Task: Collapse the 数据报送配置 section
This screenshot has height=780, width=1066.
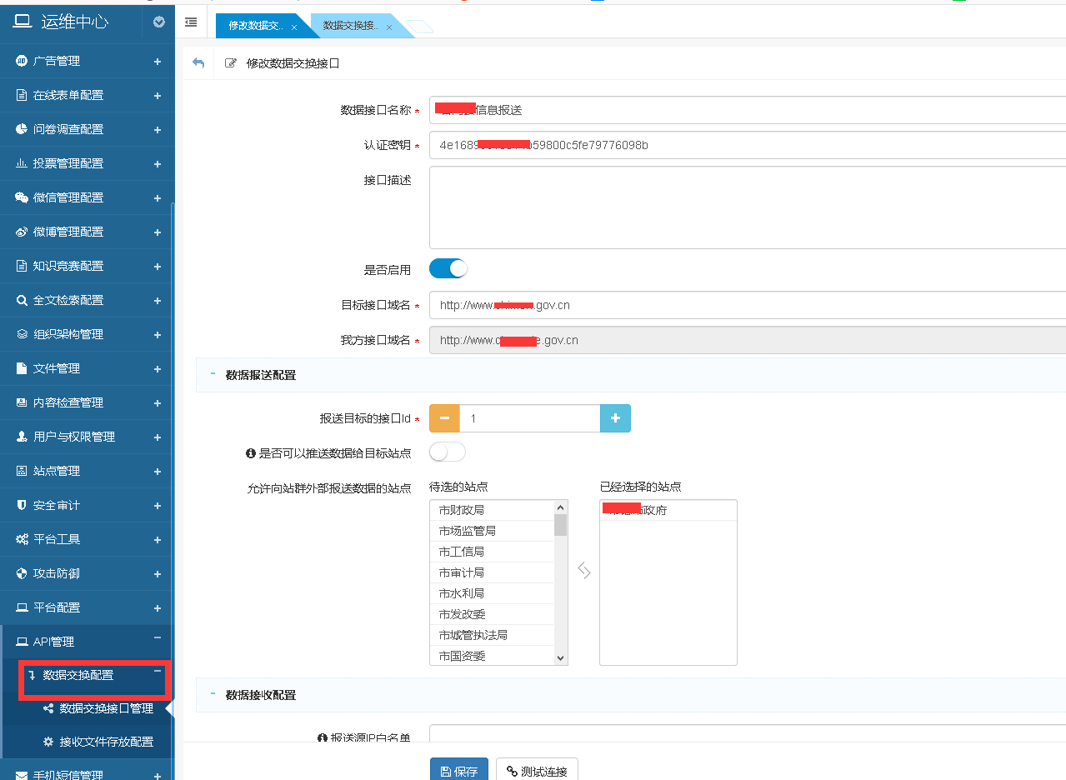Action: click(x=213, y=375)
